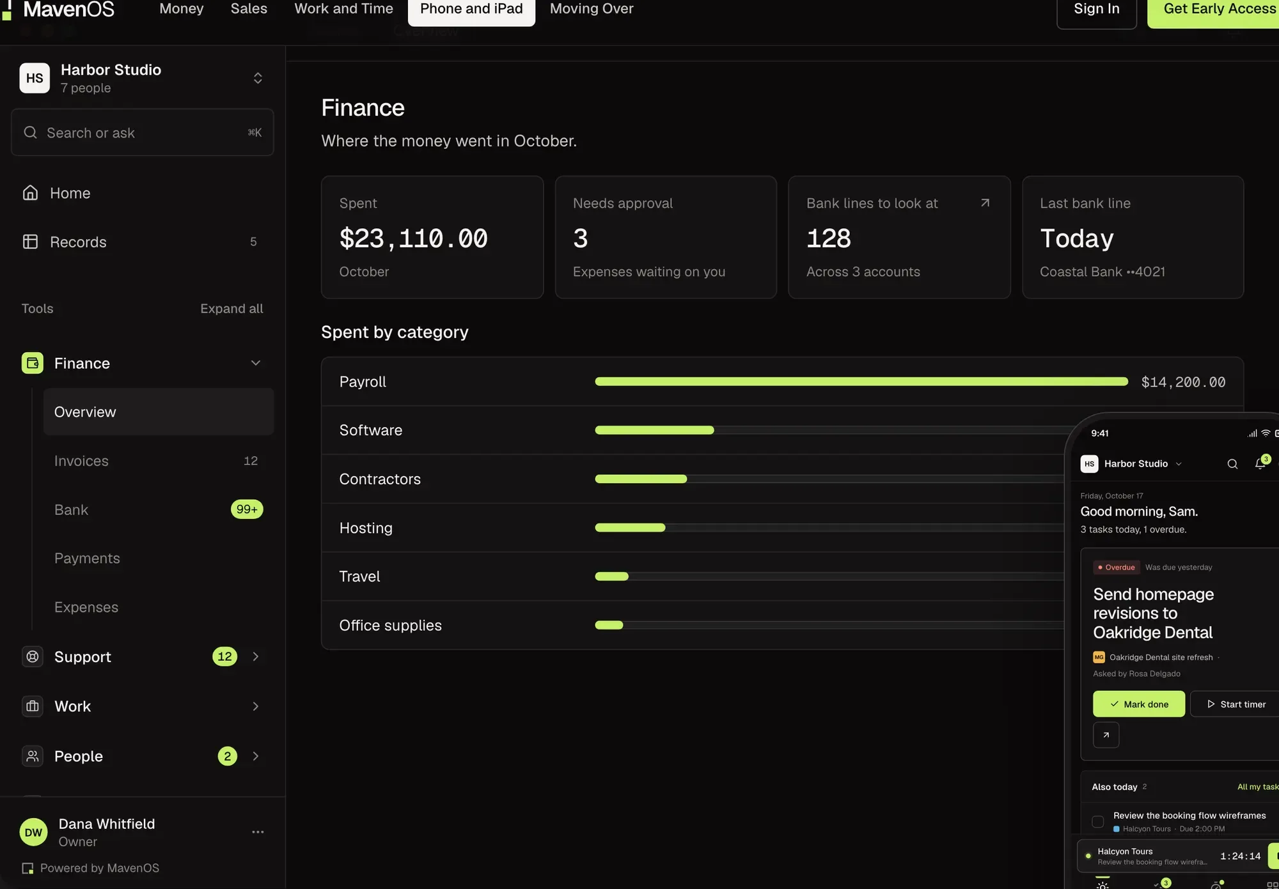Open Expenses under Finance
1279x889 pixels.
pos(159,607)
